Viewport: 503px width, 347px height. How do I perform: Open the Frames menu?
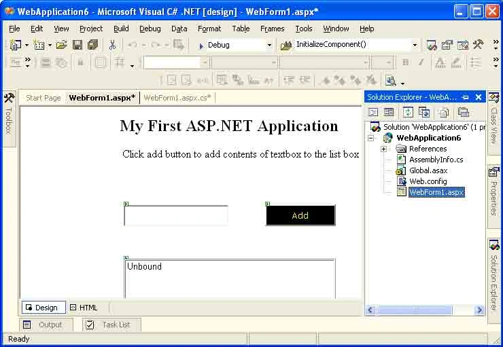273,29
